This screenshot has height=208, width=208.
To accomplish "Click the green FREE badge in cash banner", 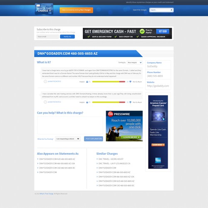I will (x=142, y=32).
